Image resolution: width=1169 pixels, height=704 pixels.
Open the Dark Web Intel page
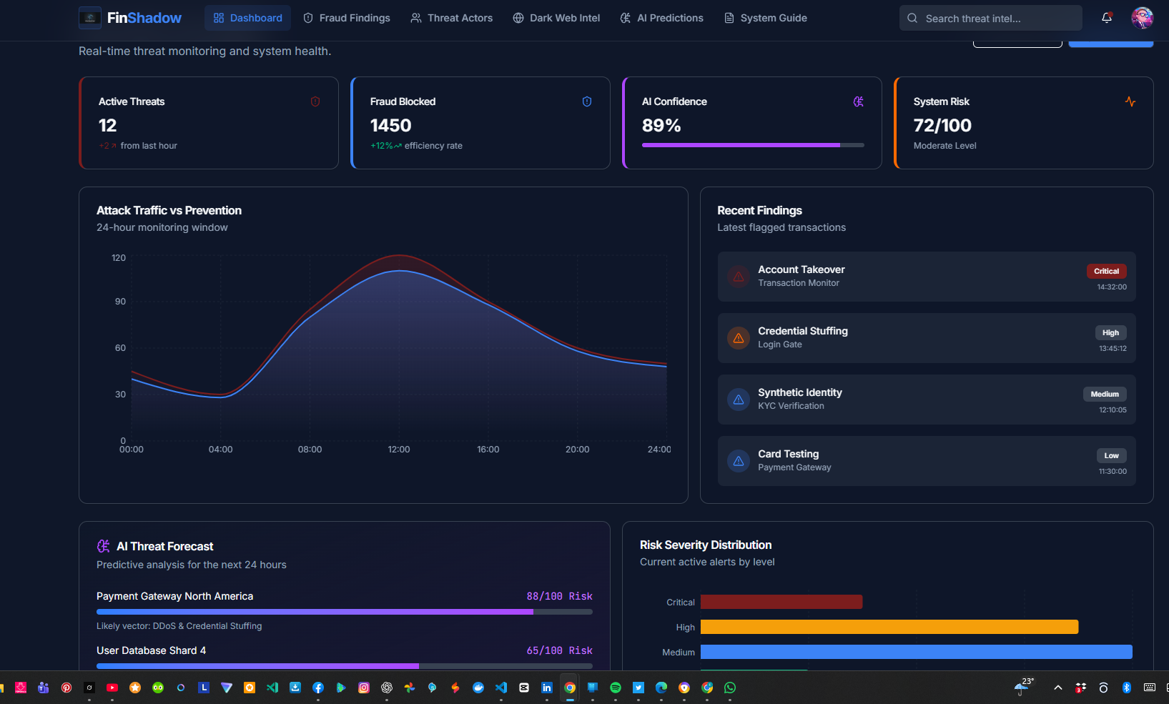[x=556, y=18]
